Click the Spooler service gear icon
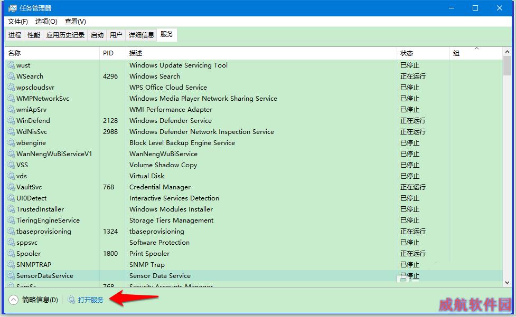The image size is (516, 317). tap(11, 254)
